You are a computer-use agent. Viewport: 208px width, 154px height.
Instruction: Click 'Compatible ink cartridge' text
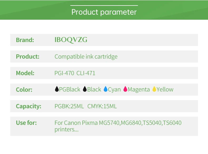click(86, 57)
